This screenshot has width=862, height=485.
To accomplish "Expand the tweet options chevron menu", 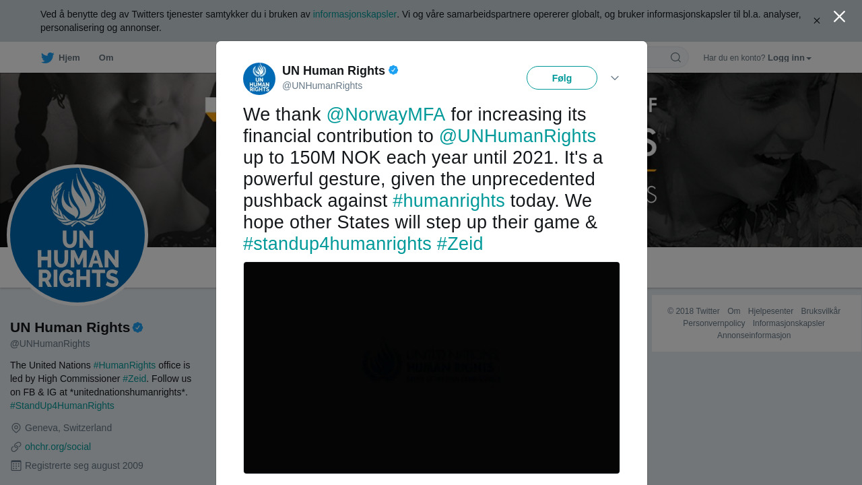I will (x=615, y=78).
